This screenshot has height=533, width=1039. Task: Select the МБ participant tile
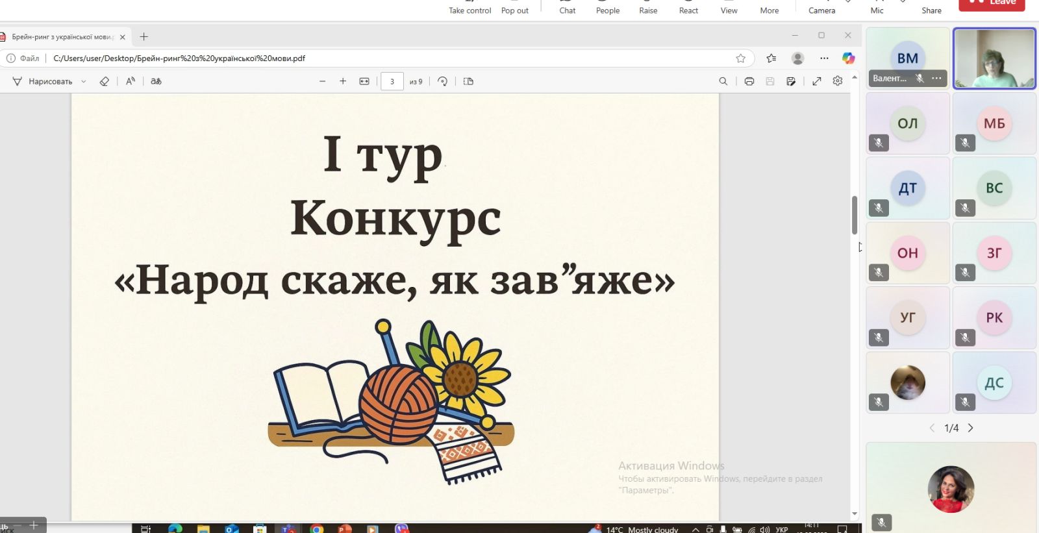click(994, 123)
